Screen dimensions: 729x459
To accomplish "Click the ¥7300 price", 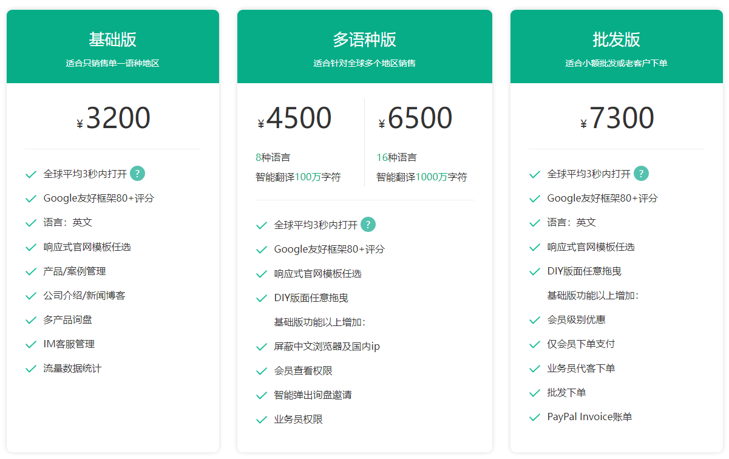I will 617,118.
